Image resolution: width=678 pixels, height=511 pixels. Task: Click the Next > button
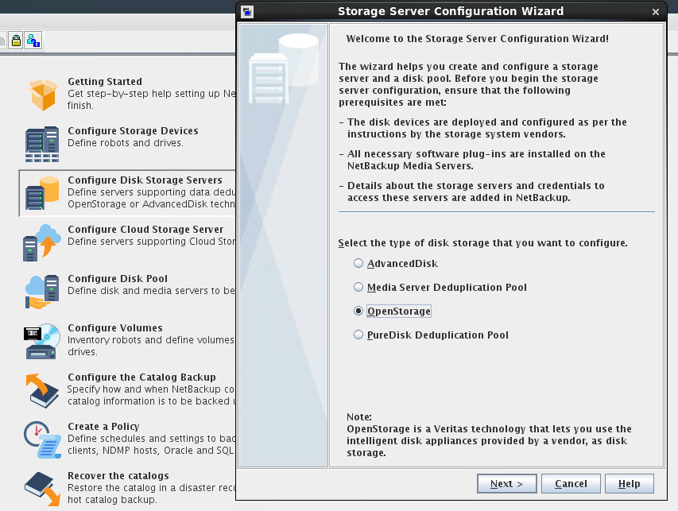click(x=507, y=483)
